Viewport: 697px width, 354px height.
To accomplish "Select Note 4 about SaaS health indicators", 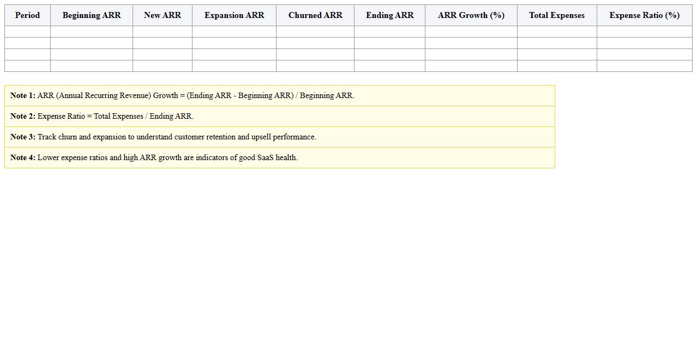I will point(154,157).
